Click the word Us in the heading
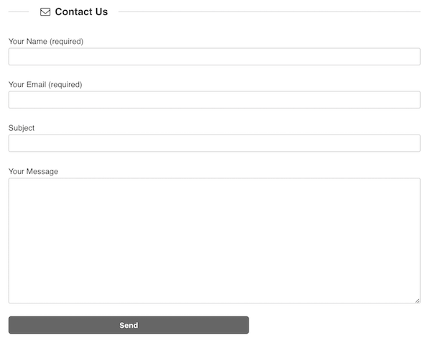This screenshot has width=431, height=343. pyautogui.click(x=102, y=12)
